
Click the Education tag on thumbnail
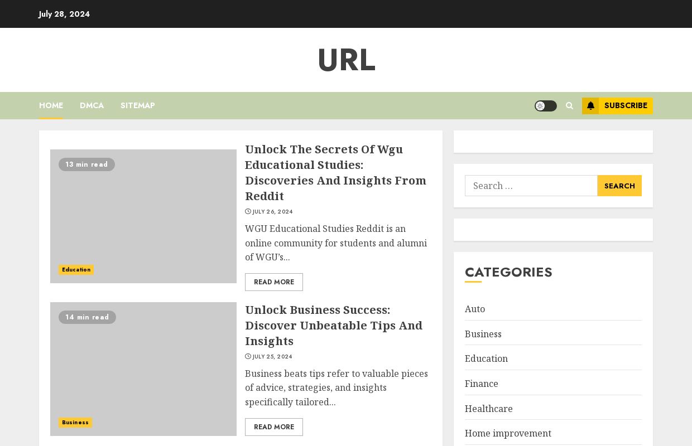(x=76, y=270)
